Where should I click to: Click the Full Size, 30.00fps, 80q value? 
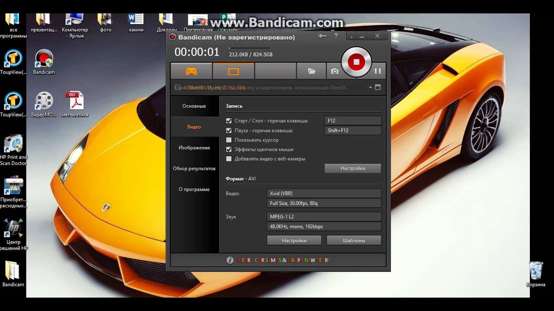click(x=324, y=203)
